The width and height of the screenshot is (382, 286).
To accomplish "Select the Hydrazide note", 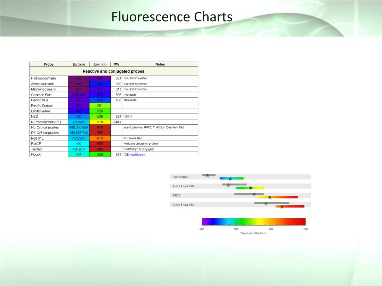I will pos(130,95).
